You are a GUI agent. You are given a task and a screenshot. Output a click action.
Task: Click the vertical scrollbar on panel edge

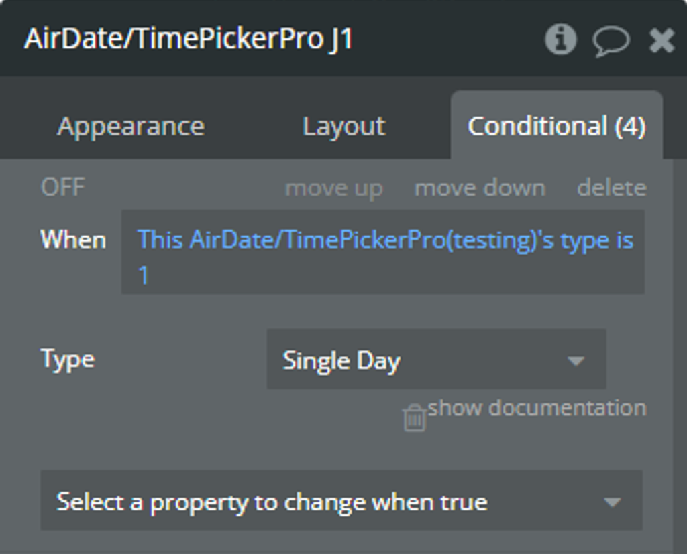tap(680, 356)
